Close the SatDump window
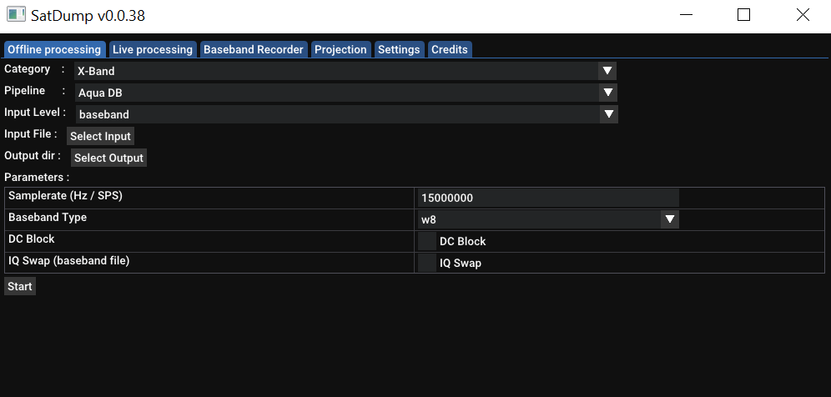Viewport: 831px width, 397px height. pos(802,15)
